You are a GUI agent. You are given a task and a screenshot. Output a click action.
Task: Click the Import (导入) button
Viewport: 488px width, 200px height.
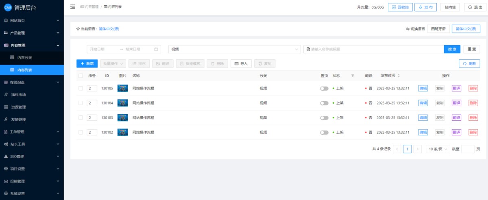tap(241, 63)
